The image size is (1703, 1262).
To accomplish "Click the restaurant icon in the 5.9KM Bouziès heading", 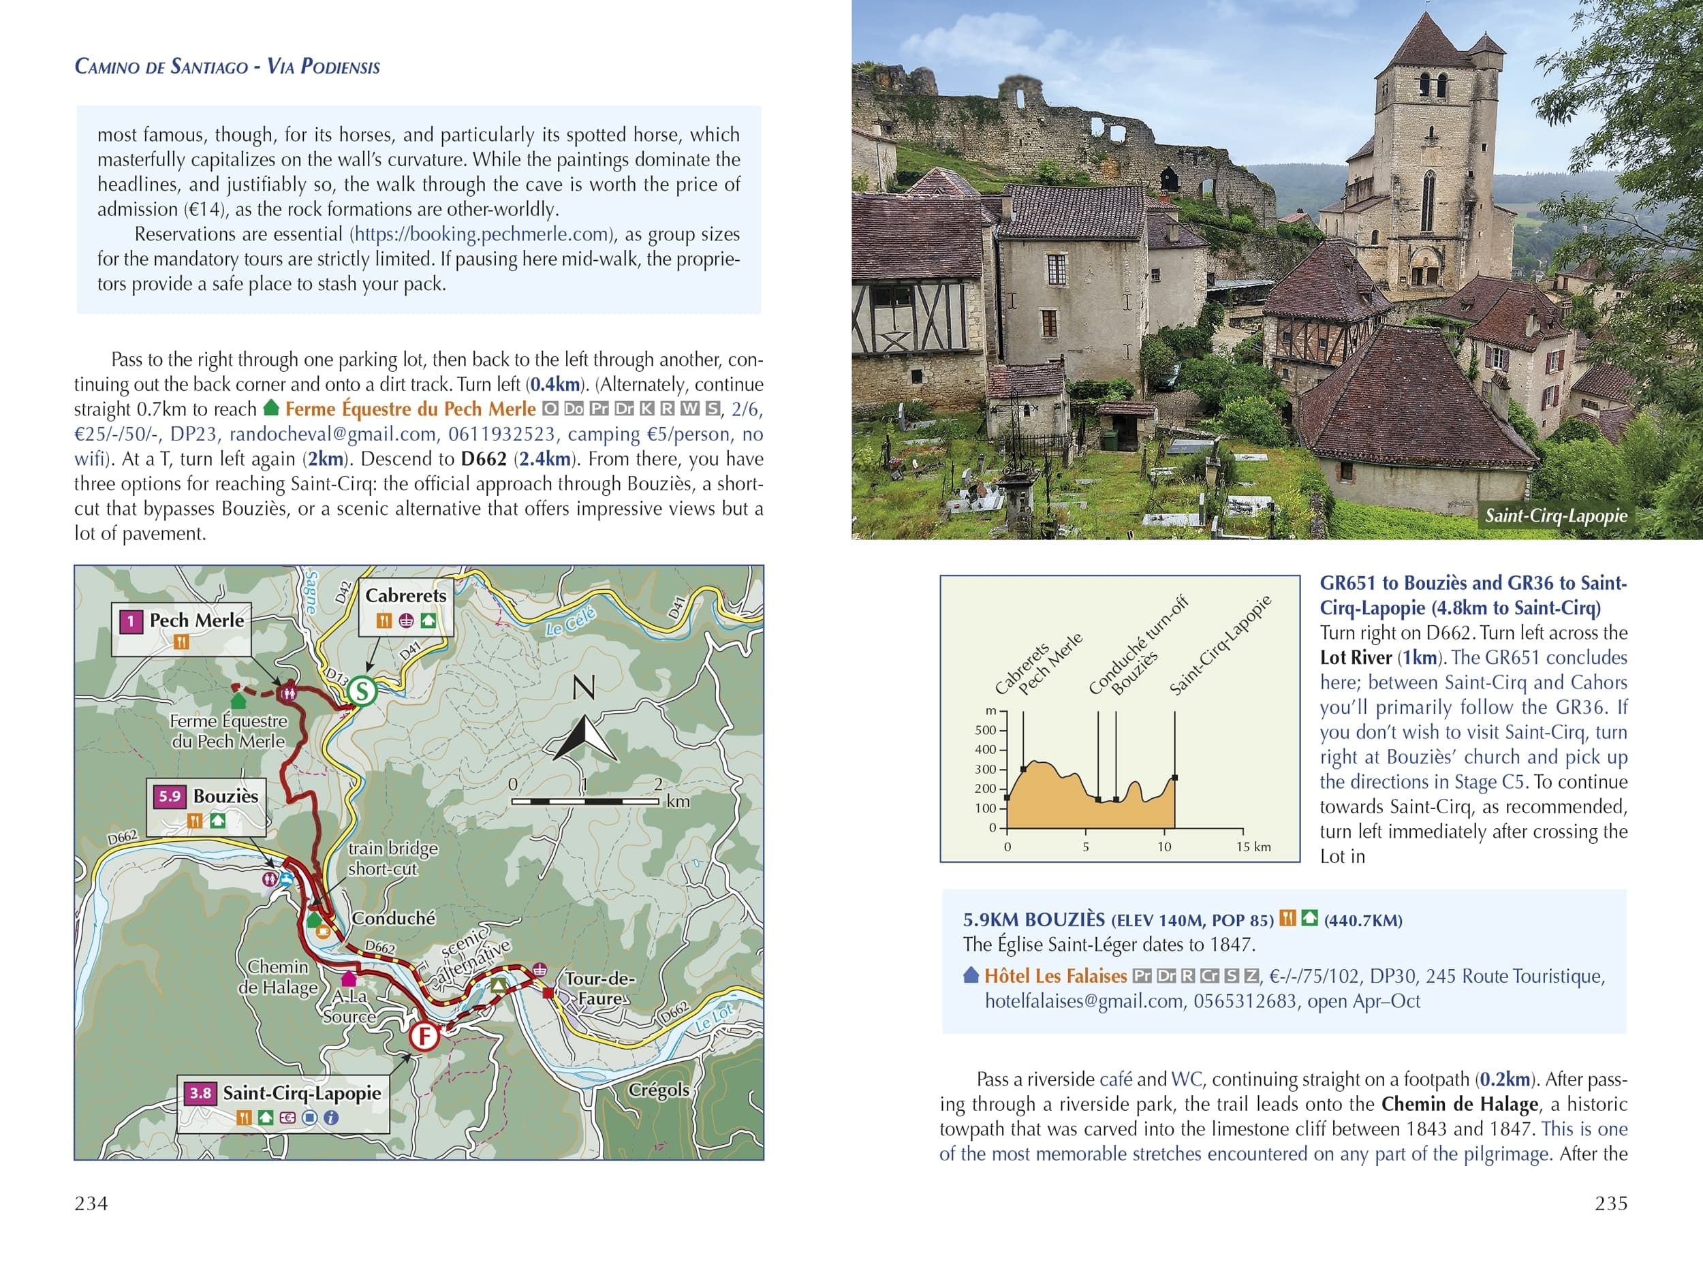I will point(1288,918).
